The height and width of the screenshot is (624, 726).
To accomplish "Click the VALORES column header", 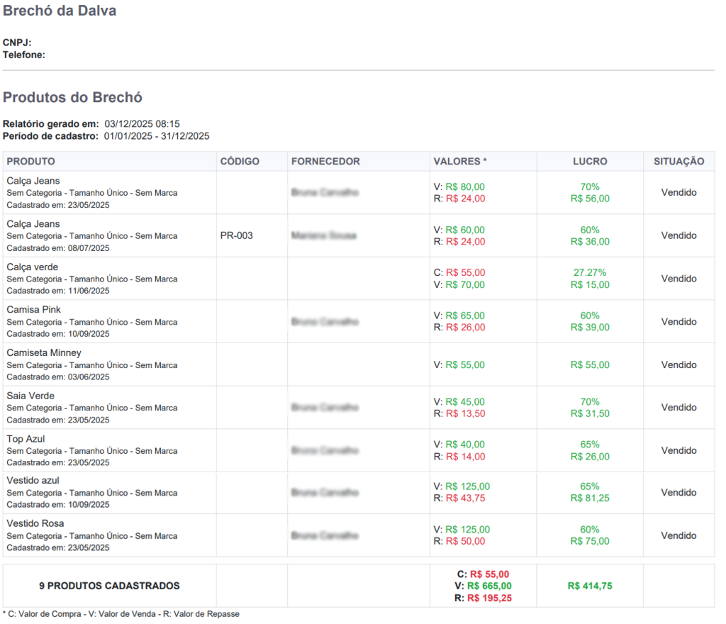I will pyautogui.click(x=459, y=162).
